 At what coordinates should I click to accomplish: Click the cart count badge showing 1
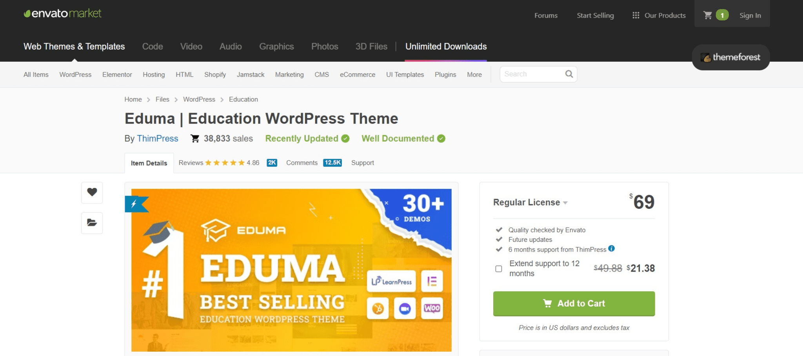(722, 15)
